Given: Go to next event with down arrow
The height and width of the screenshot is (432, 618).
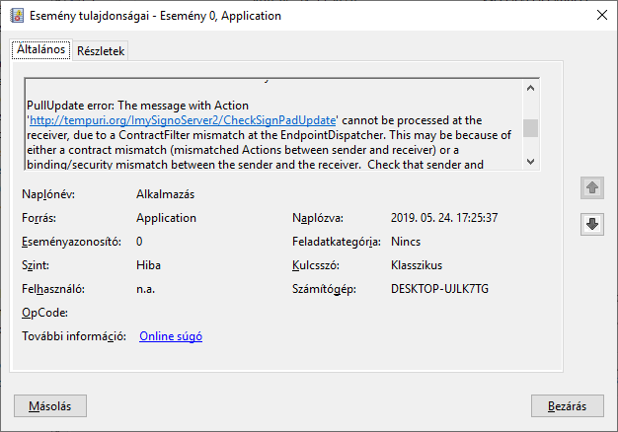Looking at the screenshot, I should click(x=591, y=224).
